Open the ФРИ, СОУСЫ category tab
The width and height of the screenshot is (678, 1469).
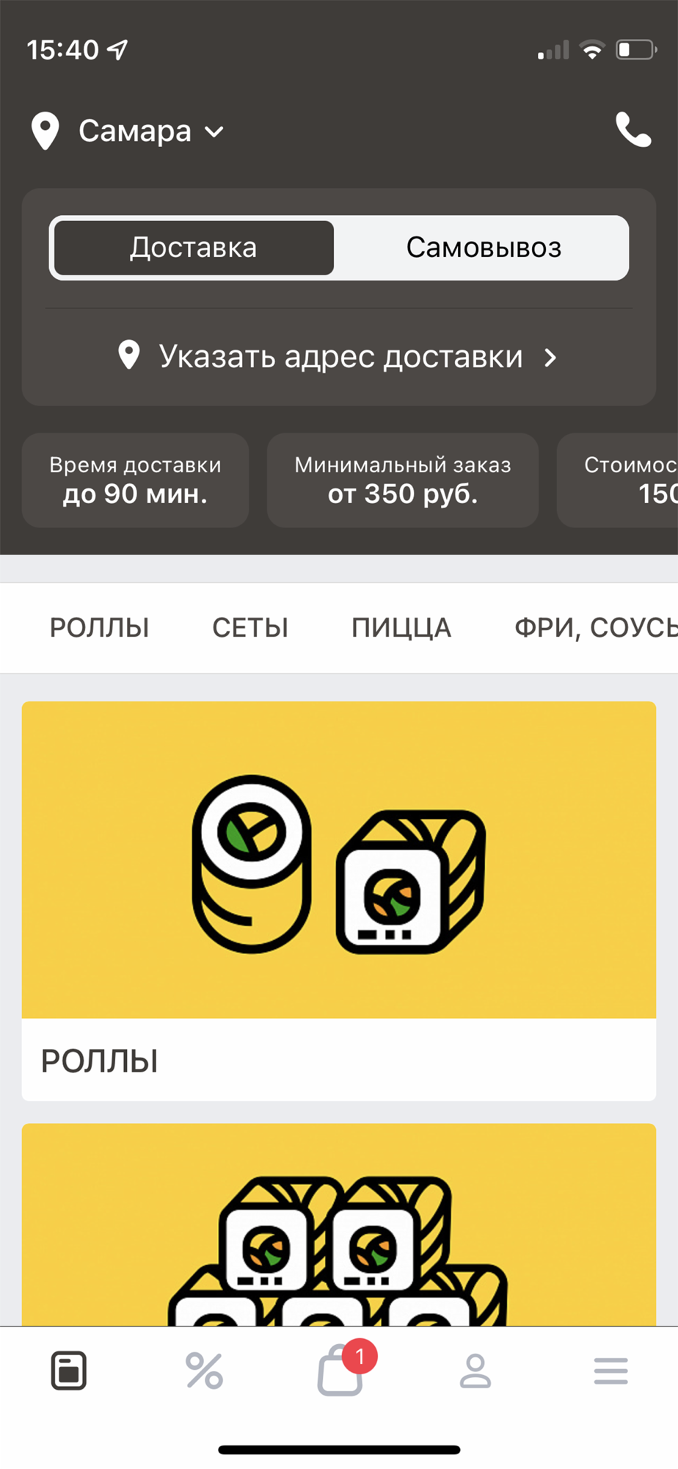tap(596, 628)
